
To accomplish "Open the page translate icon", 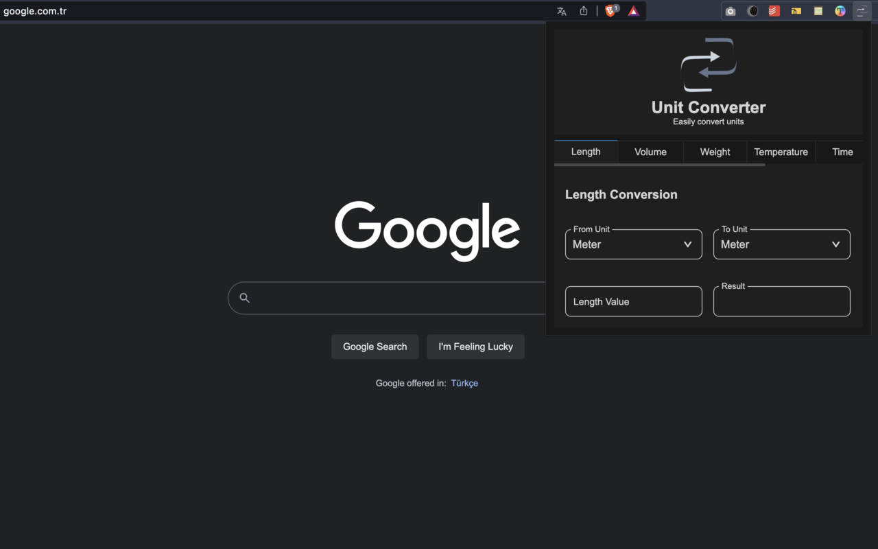I will pyautogui.click(x=561, y=10).
